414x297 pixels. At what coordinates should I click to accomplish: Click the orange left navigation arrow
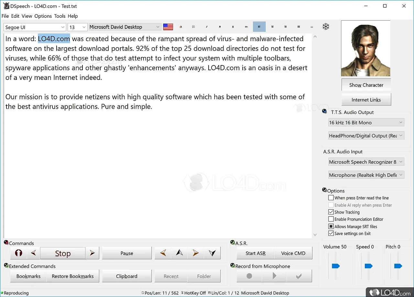[163, 253]
